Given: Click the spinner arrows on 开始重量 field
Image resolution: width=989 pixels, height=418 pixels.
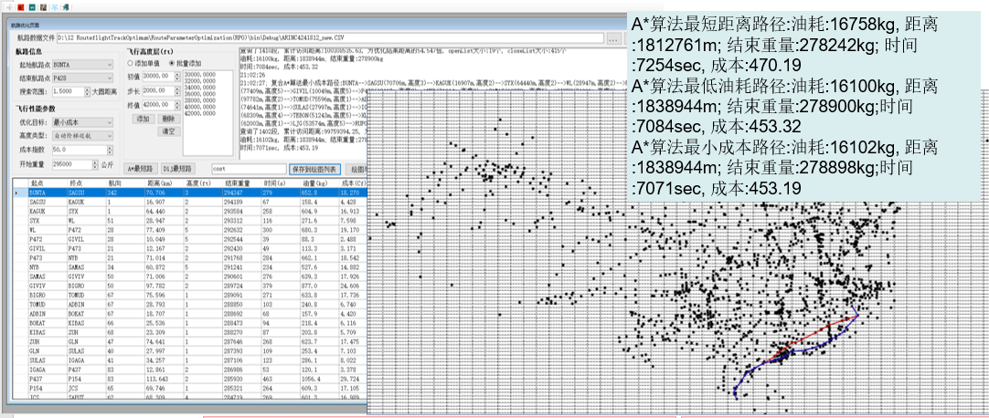Looking at the screenshot, I should [95, 163].
